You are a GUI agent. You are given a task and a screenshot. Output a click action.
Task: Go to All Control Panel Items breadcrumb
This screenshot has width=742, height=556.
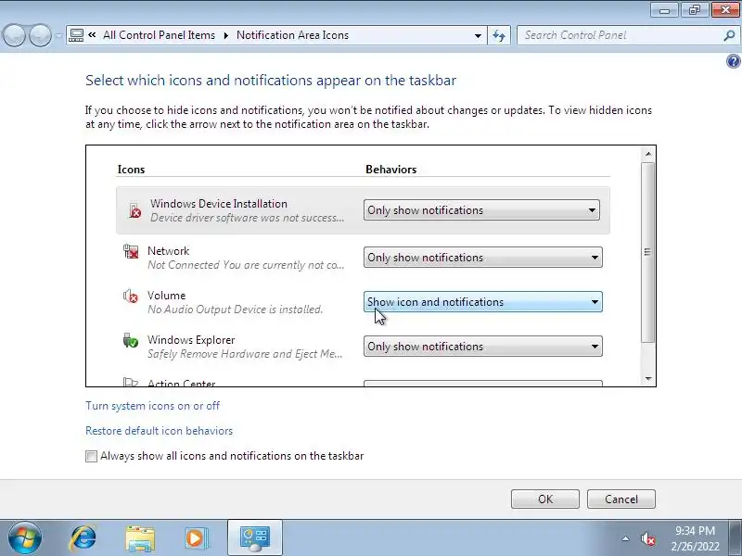[159, 35]
